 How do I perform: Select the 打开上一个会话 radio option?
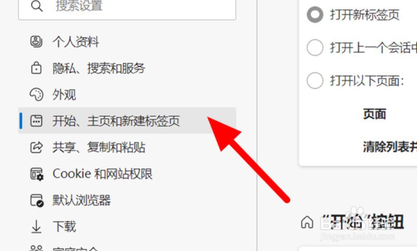[x=315, y=48]
